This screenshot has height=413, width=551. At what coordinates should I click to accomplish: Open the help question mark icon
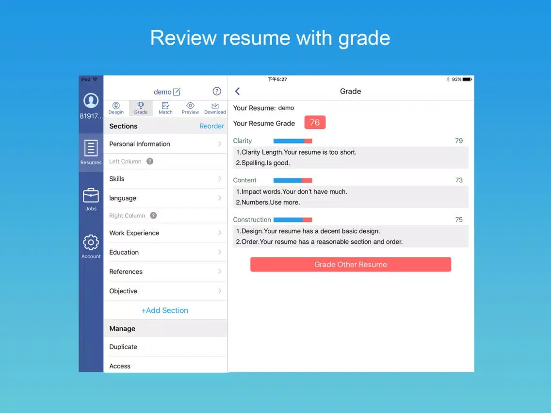pyautogui.click(x=217, y=91)
